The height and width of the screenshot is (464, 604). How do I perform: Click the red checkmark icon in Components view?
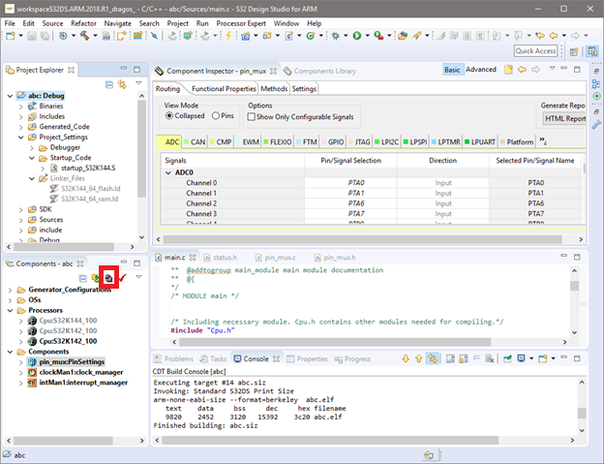[x=123, y=277]
